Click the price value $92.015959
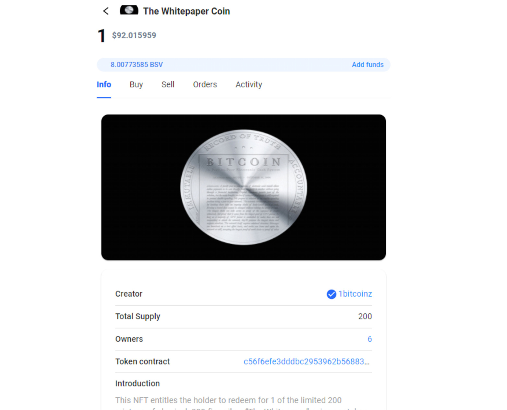 (134, 35)
